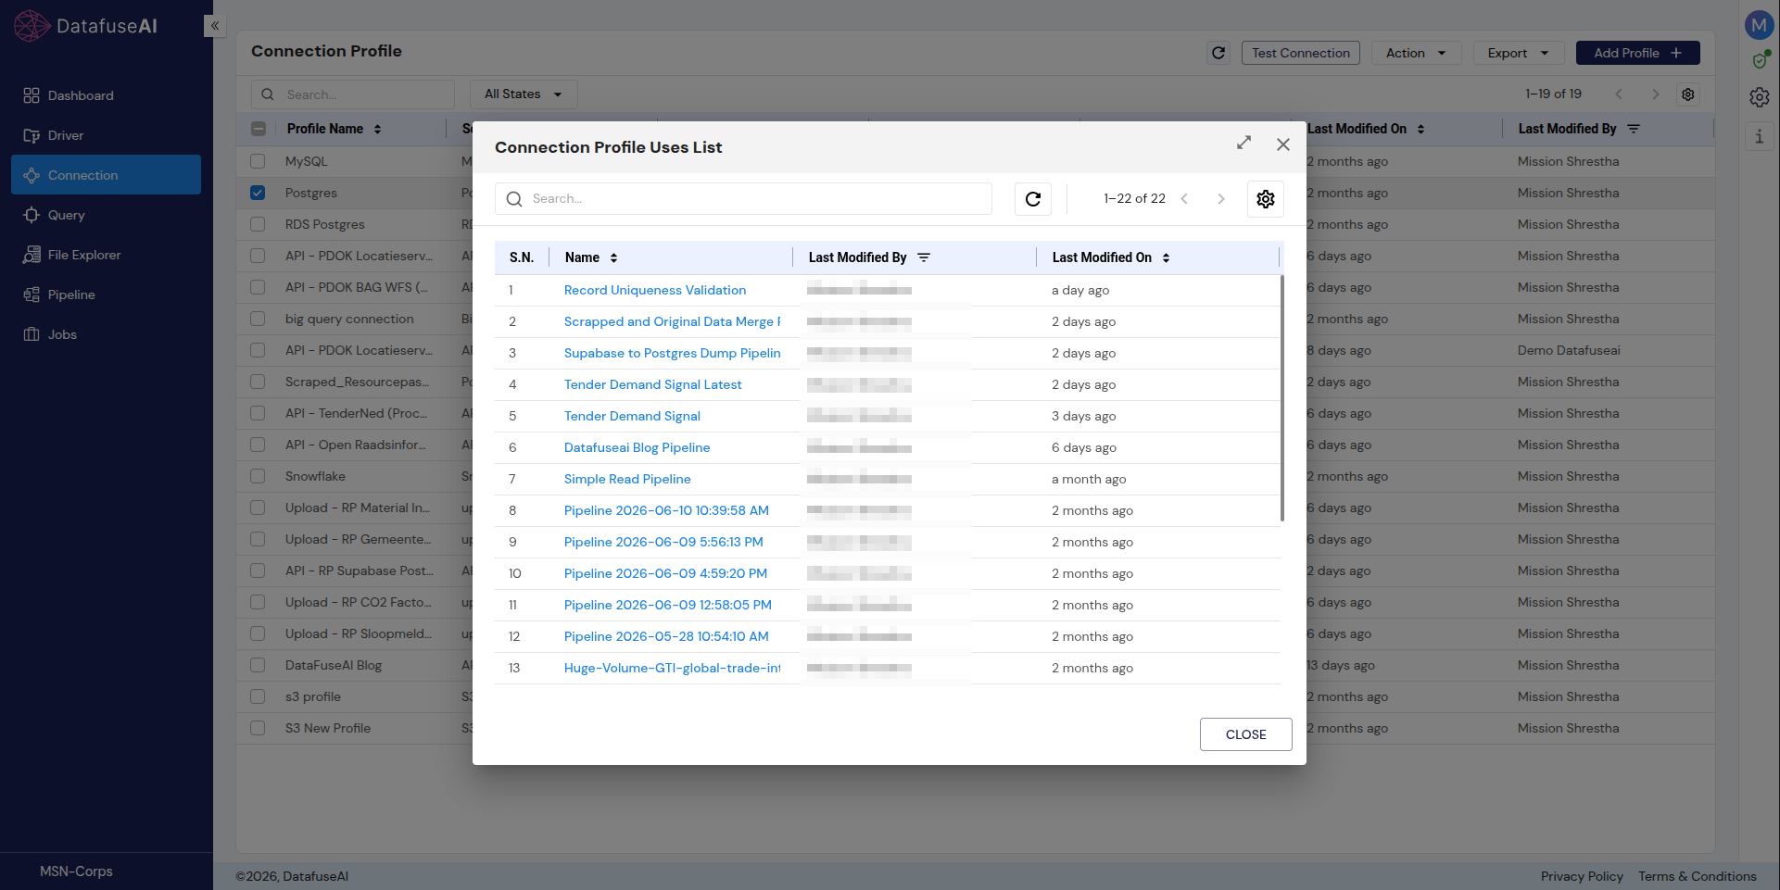Open the Datafuseai Blog Pipeline link
The height and width of the screenshot is (890, 1780).
638,447
